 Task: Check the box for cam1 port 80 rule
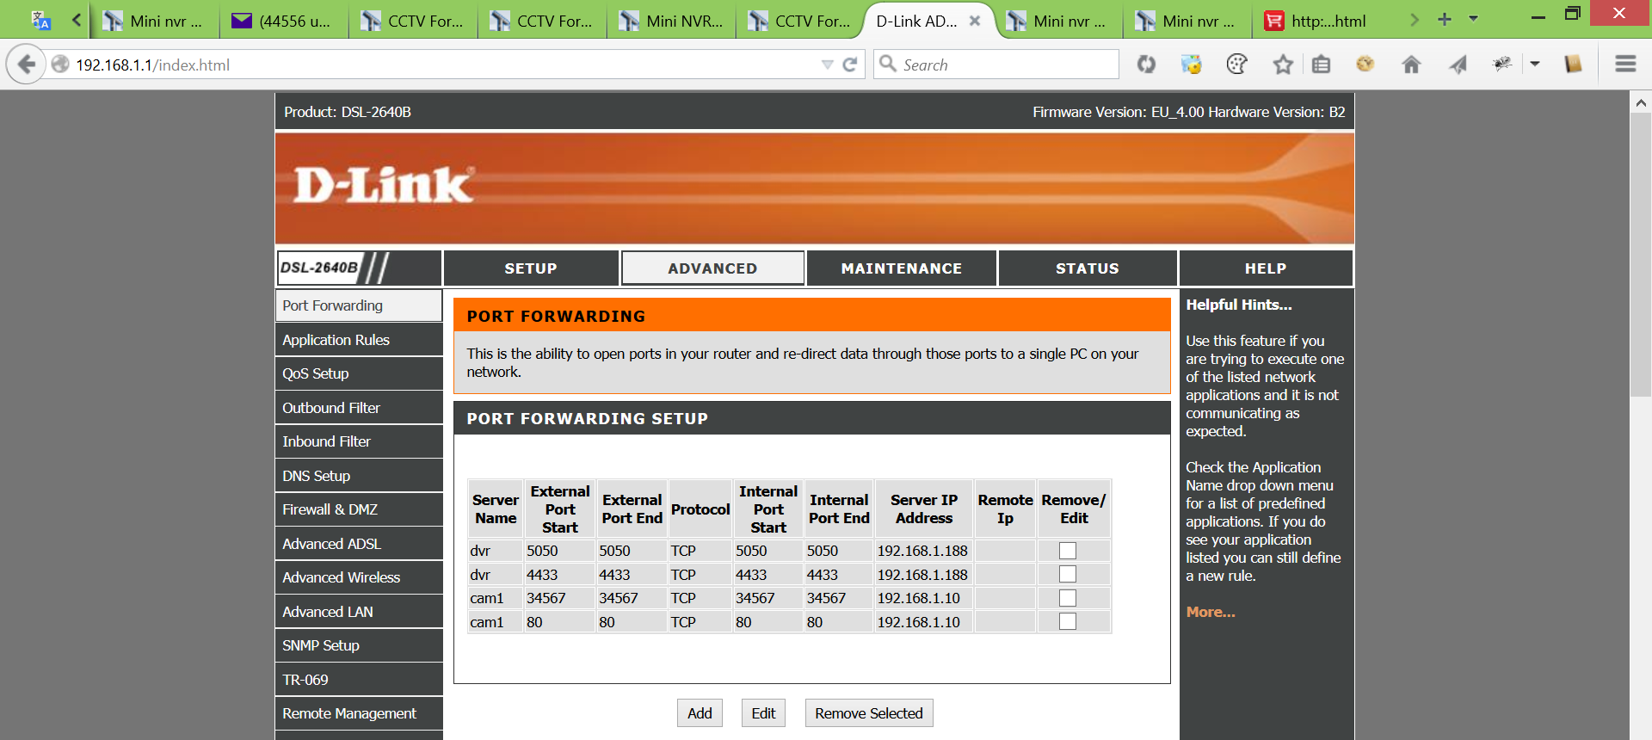pos(1068,621)
